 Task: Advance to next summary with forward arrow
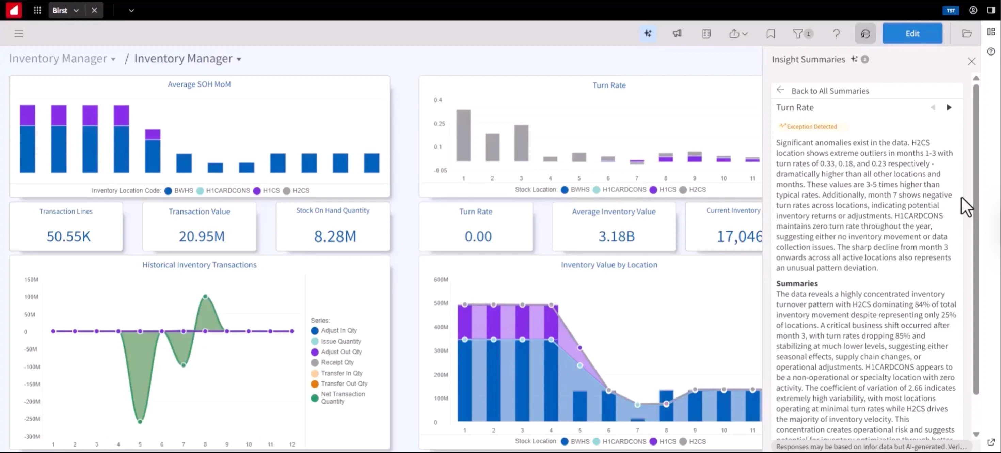(x=949, y=107)
